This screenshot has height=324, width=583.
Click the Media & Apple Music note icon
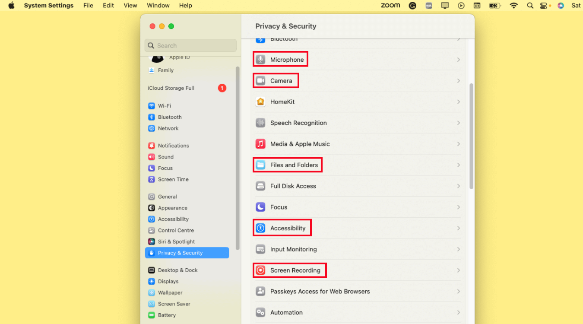pyautogui.click(x=260, y=144)
